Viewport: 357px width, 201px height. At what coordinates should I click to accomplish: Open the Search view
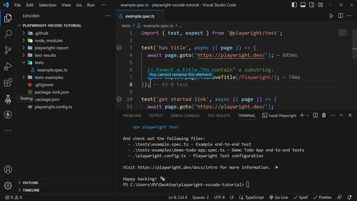[x=8, y=34]
